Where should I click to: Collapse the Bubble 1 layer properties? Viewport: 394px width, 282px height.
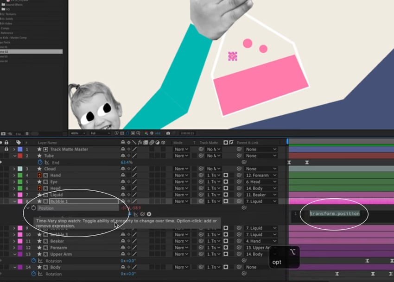(14, 201)
